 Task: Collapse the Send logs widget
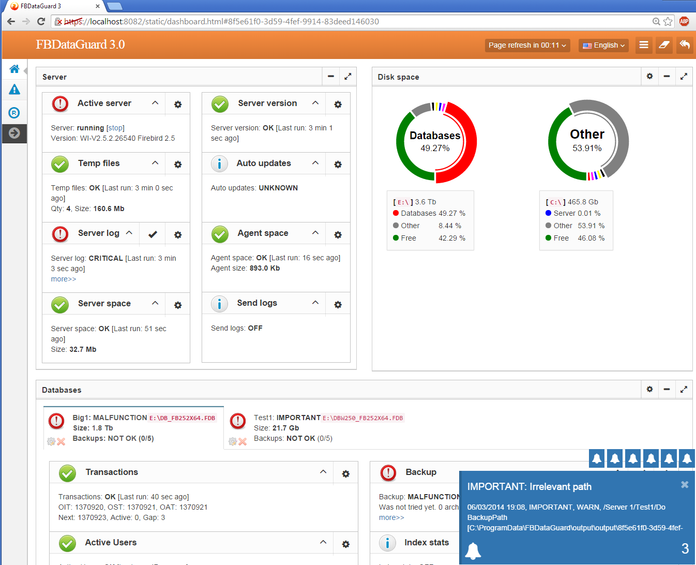point(315,303)
